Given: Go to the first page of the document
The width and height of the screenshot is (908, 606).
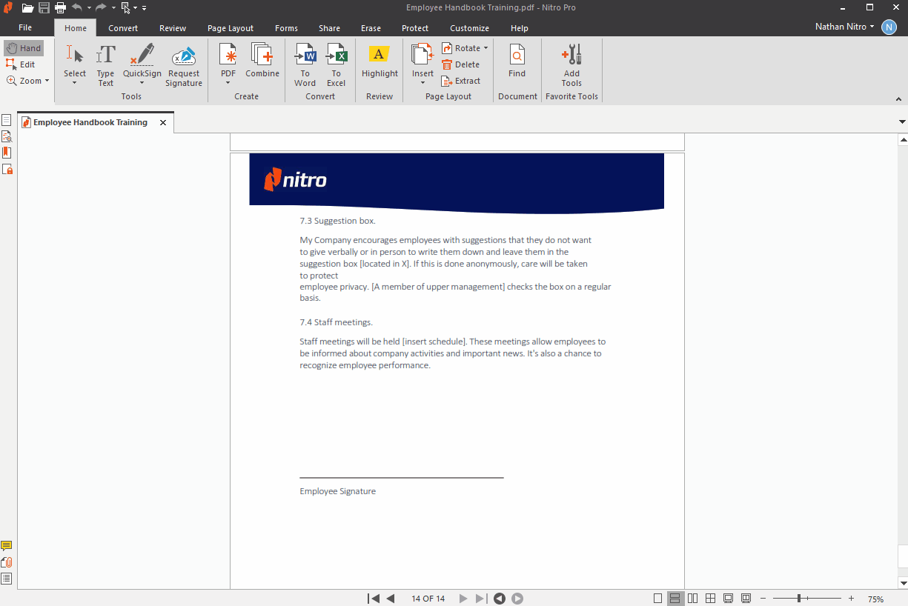Looking at the screenshot, I should coord(374,598).
